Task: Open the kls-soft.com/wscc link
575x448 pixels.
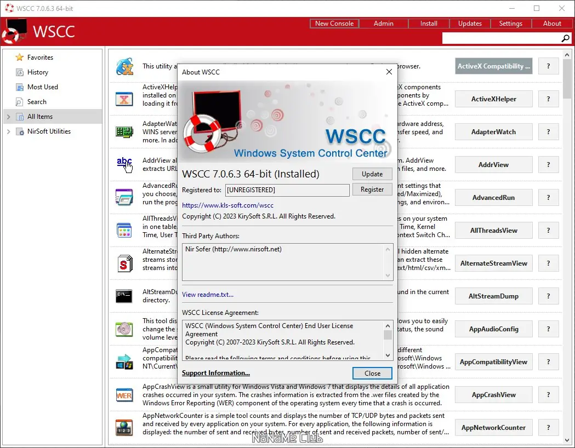Action: coord(227,205)
